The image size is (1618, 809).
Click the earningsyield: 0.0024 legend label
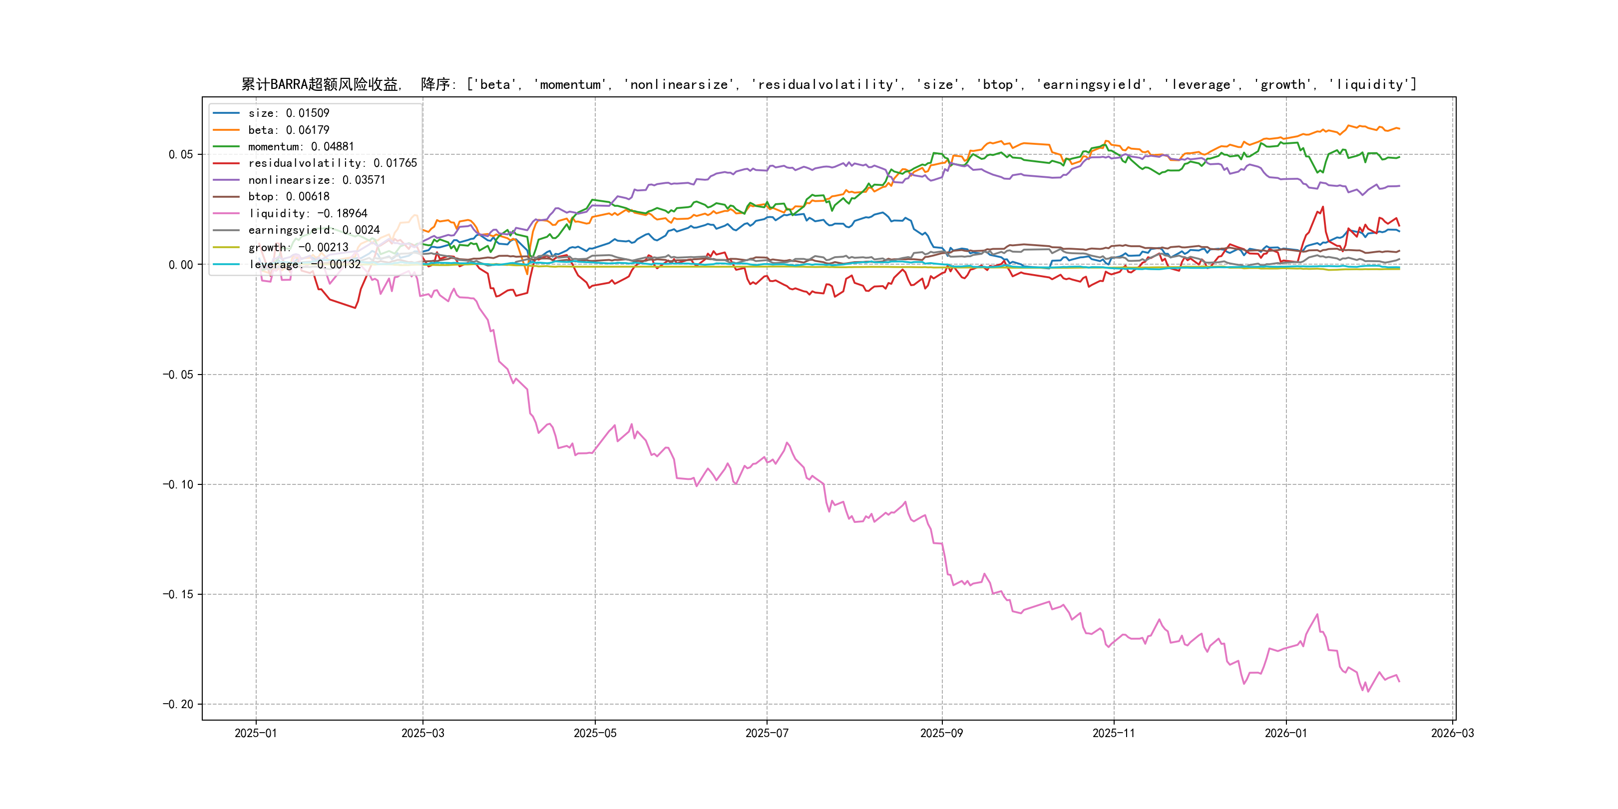[x=314, y=231]
